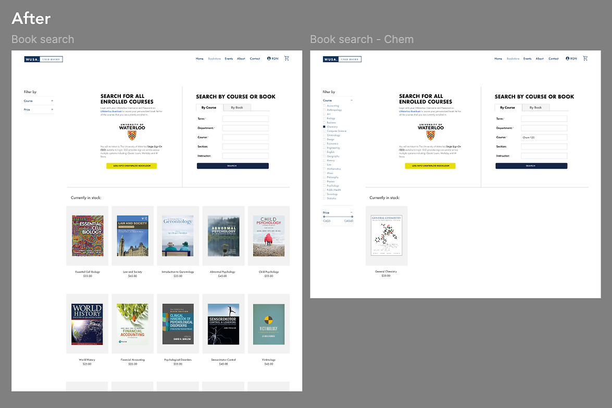The width and height of the screenshot is (612, 408).
Task: Follow UWaterloo Booklook link in Book search mockup
Action: (111, 112)
